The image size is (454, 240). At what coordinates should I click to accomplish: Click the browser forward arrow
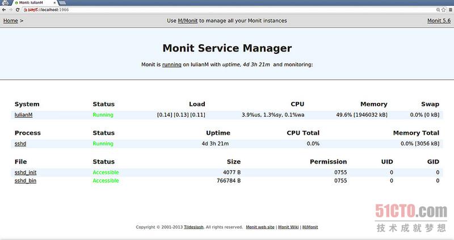point(10,10)
